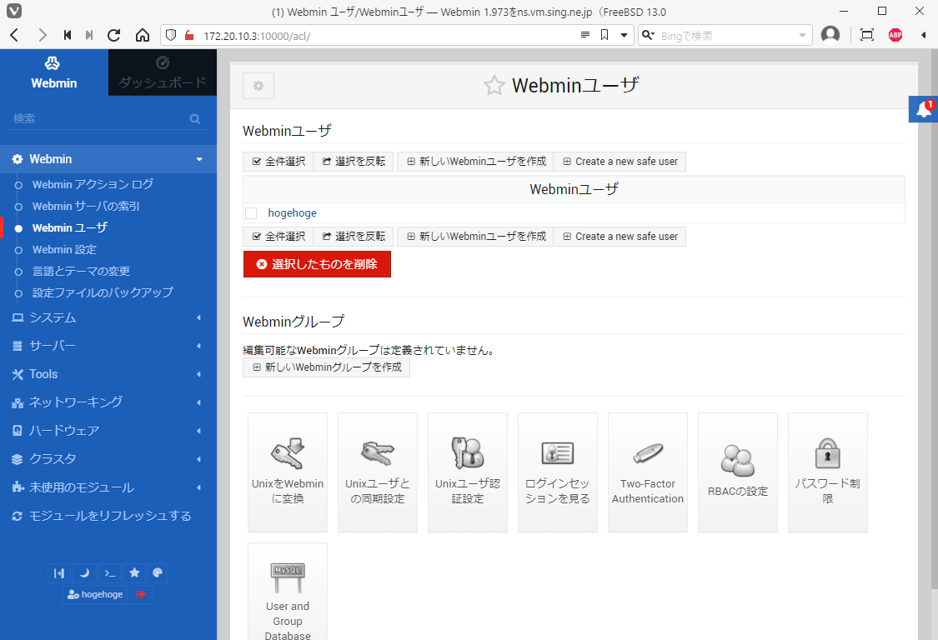Switch to the Webmin tab
The image size is (938, 640).
click(x=54, y=72)
